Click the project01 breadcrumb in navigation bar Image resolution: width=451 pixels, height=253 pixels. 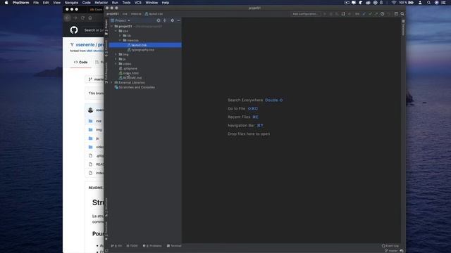(x=113, y=14)
